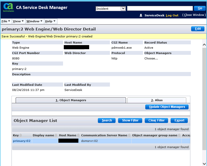Sort list by Host Name column arrows
Image resolution: width=207 pixels, height=166 pixels.
coord(78,135)
